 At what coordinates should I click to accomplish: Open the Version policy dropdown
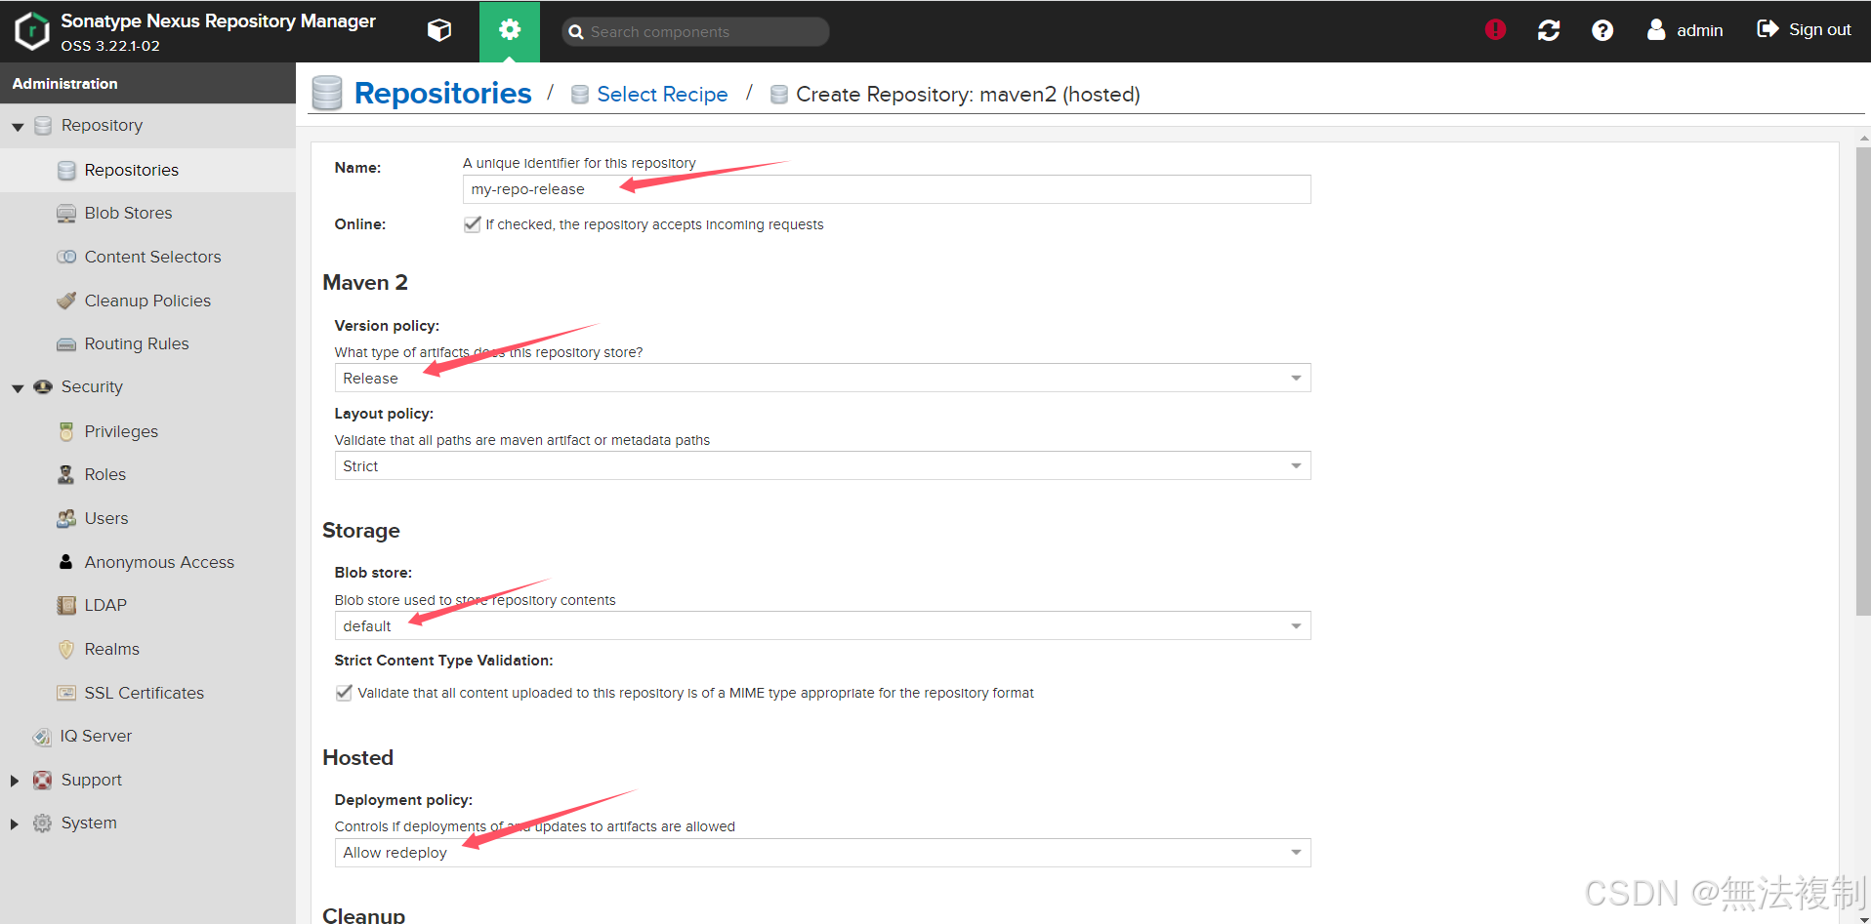coord(822,378)
